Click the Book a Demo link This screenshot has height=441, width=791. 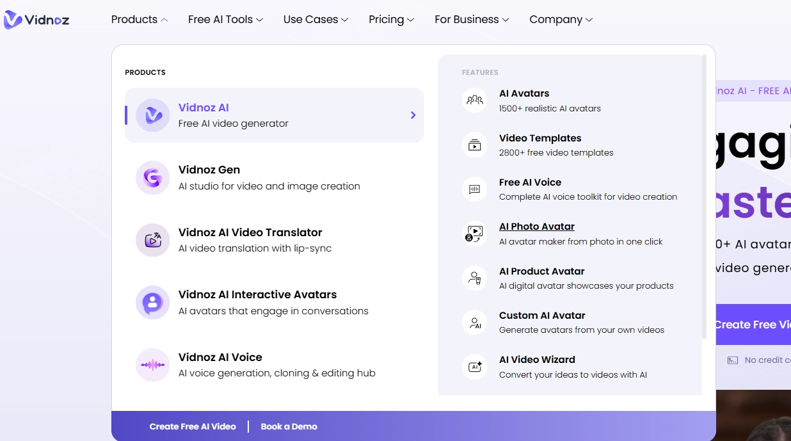[289, 426]
